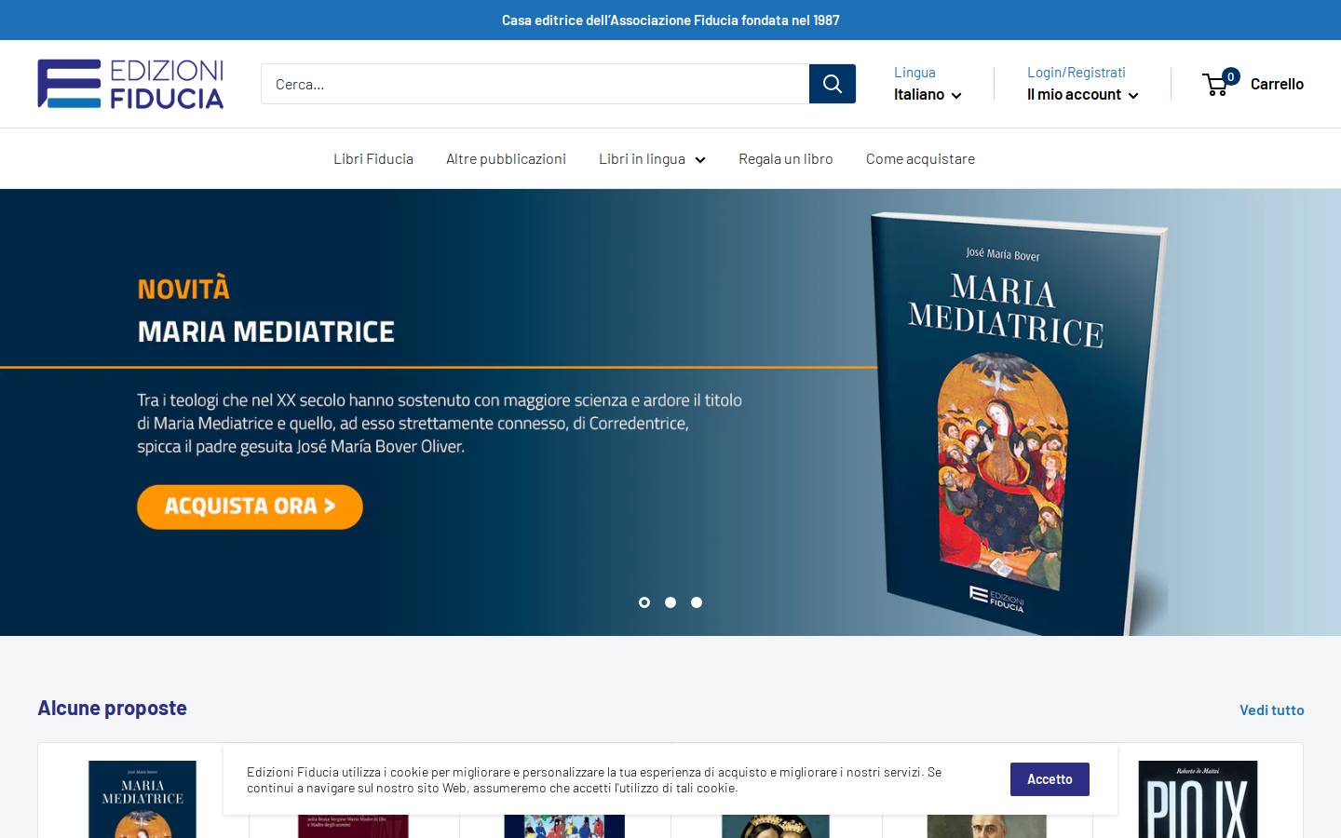The height and width of the screenshot is (838, 1341).
Task: Expand the Italiano language dropdown
Action: [x=928, y=94]
